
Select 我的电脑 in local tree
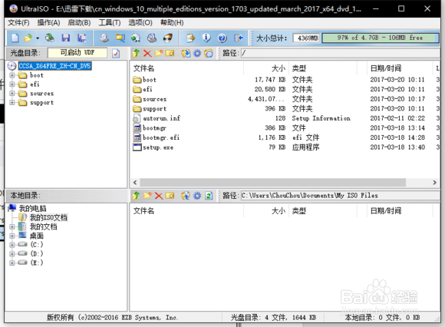[32, 208]
